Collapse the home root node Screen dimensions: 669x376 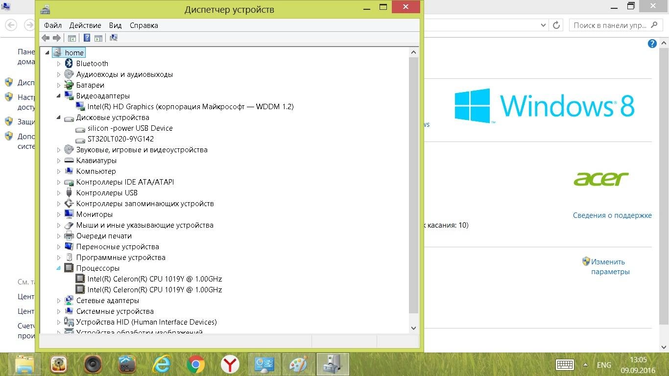pyautogui.click(x=48, y=53)
